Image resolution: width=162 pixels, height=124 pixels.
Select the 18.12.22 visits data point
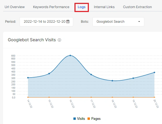point(112,81)
